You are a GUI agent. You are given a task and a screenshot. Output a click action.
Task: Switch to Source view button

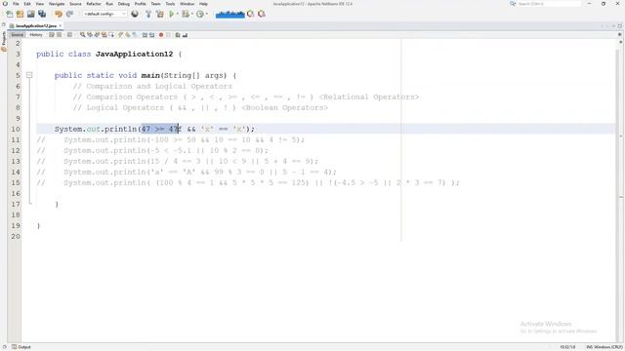(x=18, y=35)
